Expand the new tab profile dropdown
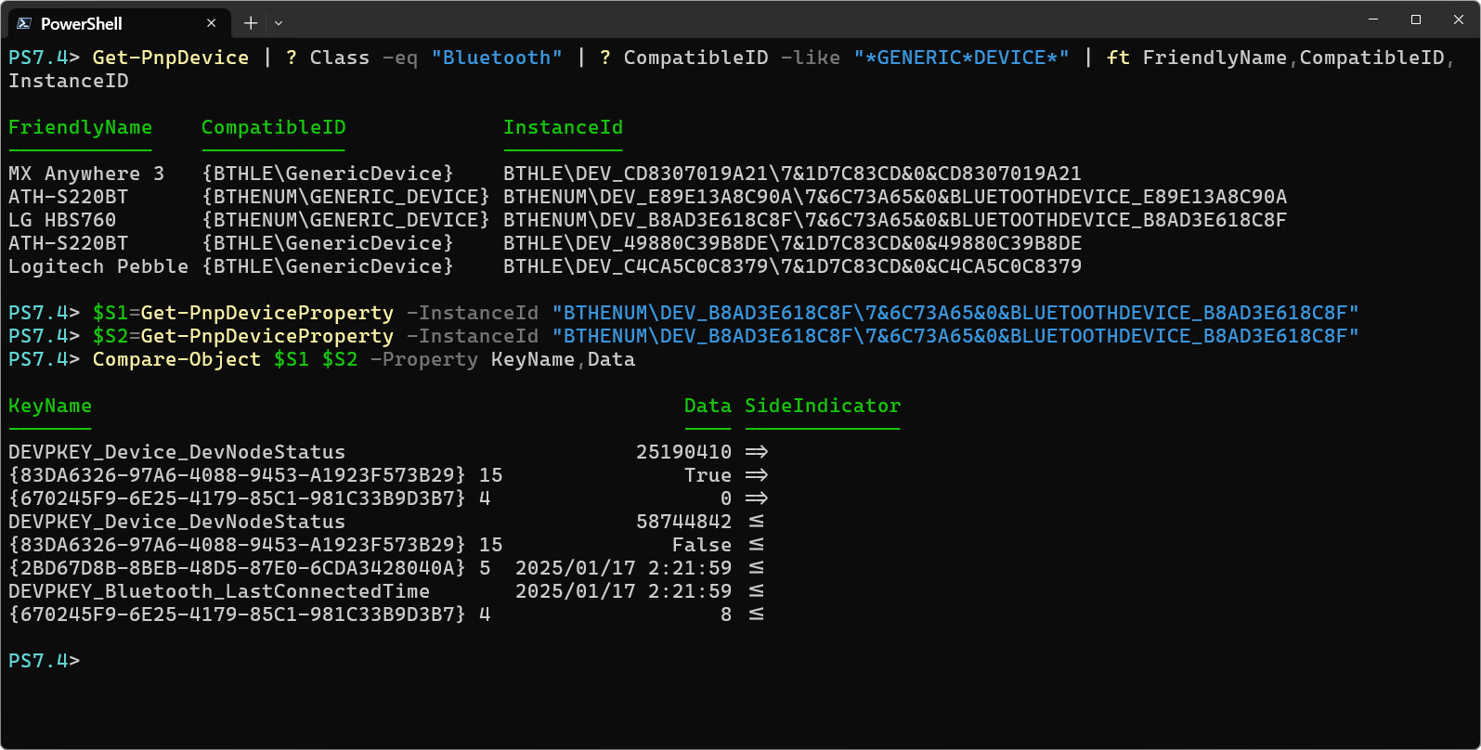Screen dimensions: 1481x750 click(x=279, y=23)
